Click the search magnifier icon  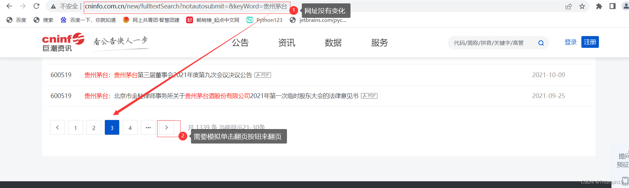[x=541, y=43]
